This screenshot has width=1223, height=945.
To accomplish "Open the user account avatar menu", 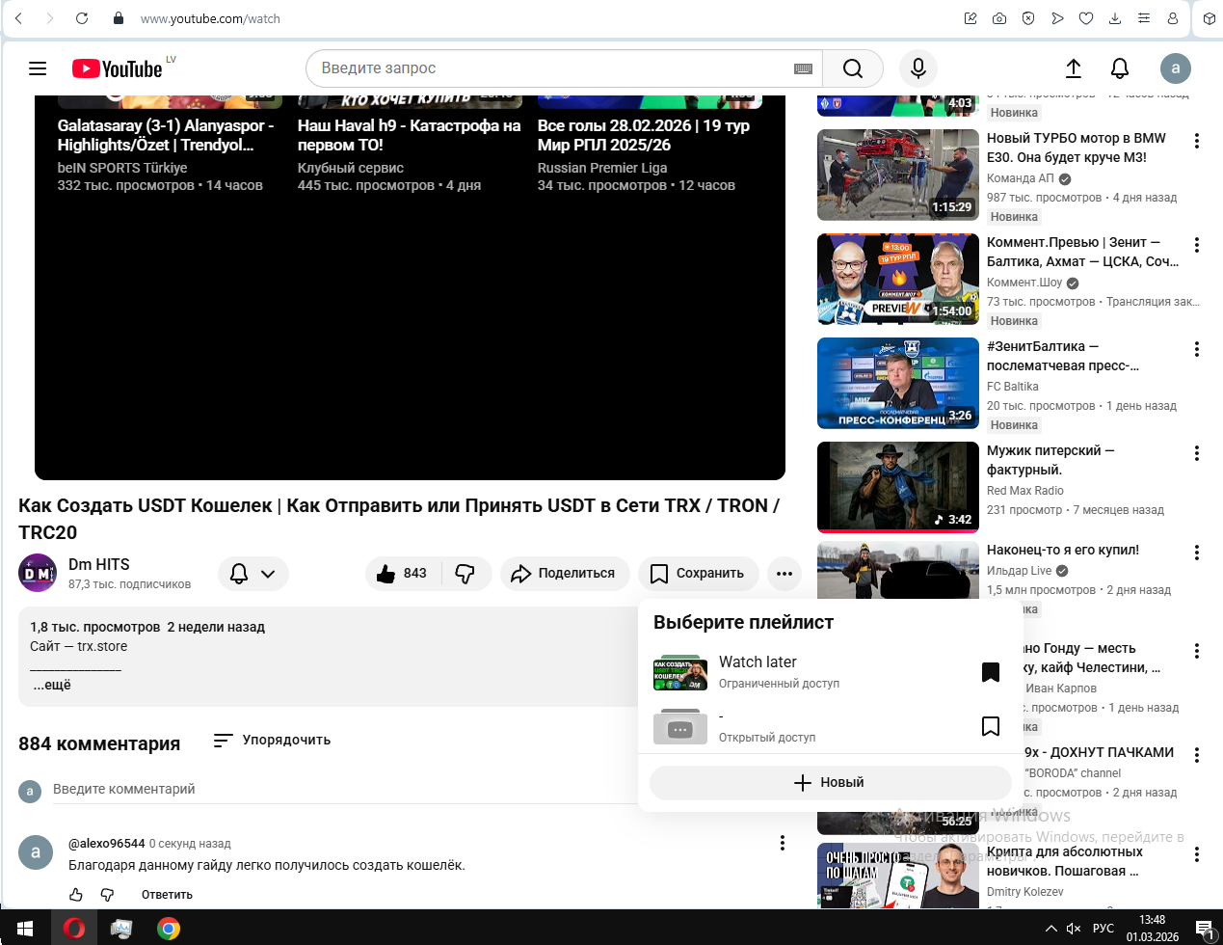I will click(1174, 68).
